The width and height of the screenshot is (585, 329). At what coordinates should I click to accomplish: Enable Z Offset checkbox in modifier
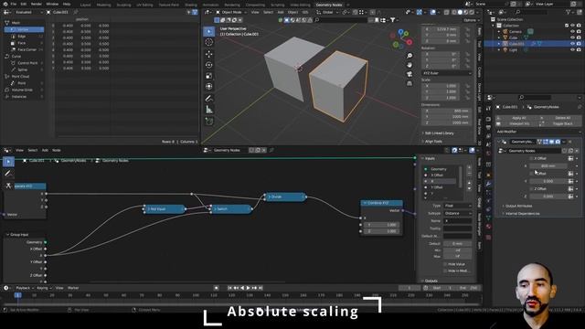click(531, 189)
